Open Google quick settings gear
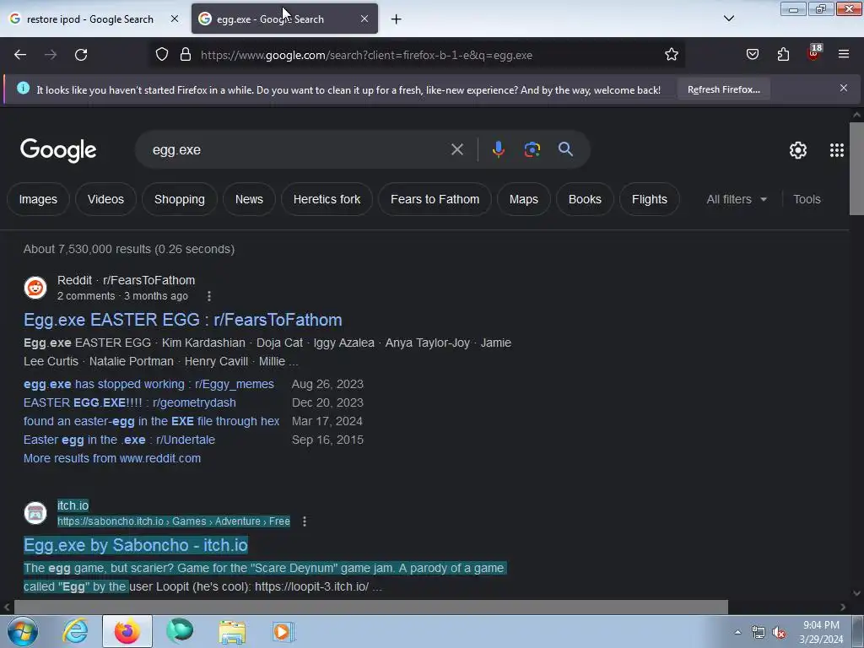The height and width of the screenshot is (648, 864). tap(798, 150)
